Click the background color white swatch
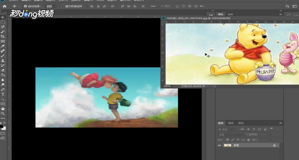This screenshot has width=299, height=160. click(x=4, y=128)
